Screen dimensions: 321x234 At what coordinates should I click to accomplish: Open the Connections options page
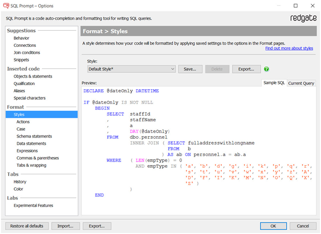pyautogui.click(x=25, y=45)
